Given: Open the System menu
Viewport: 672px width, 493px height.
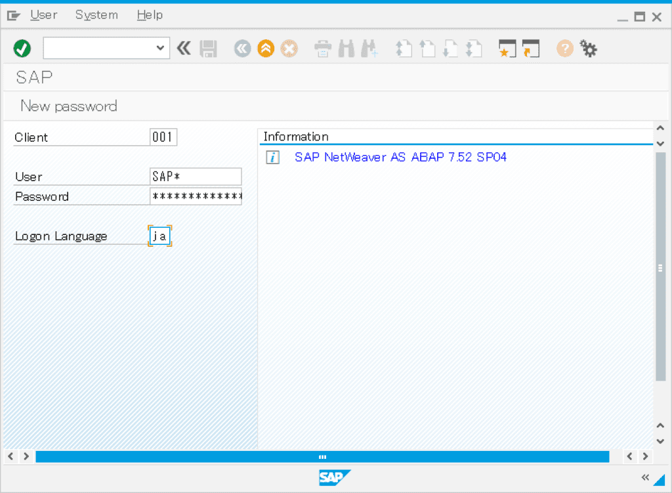Looking at the screenshot, I should pos(96,15).
